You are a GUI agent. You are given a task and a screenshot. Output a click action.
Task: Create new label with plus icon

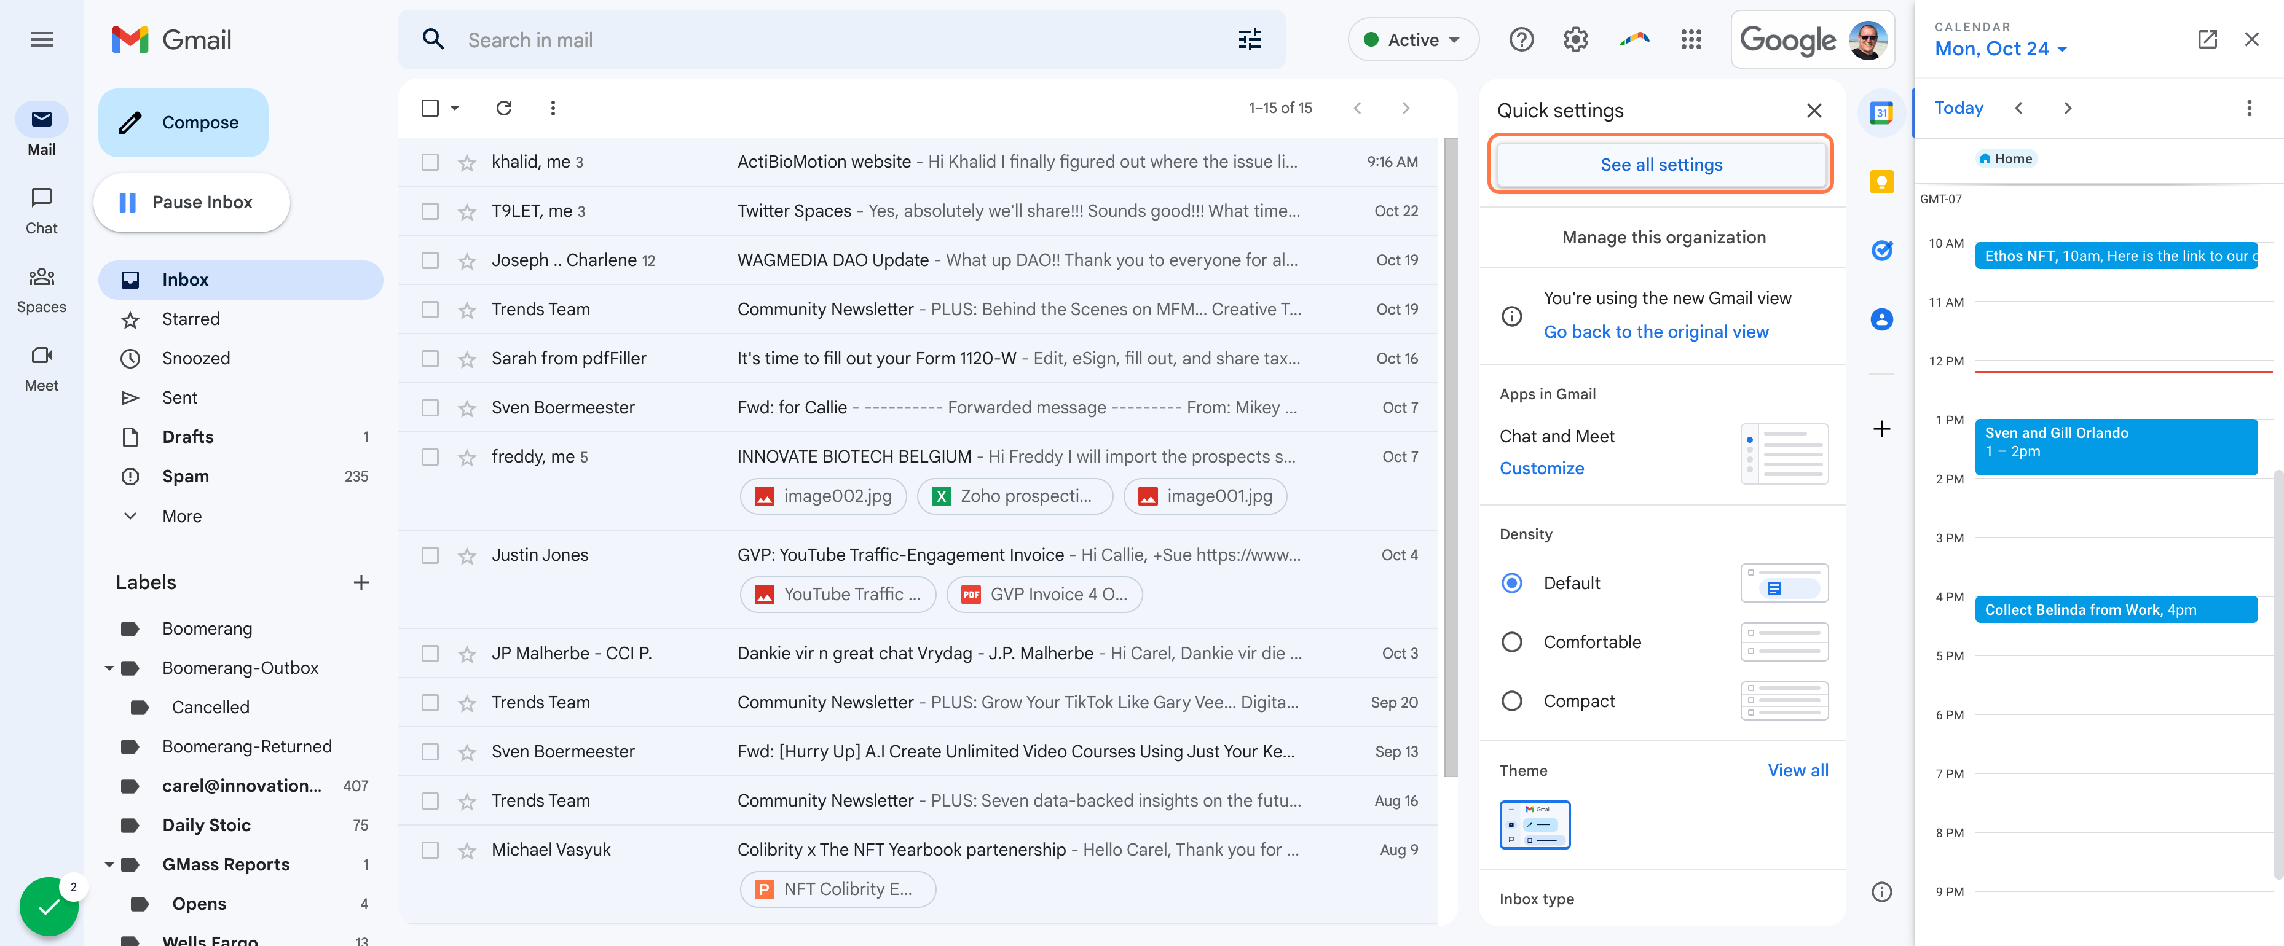click(361, 583)
